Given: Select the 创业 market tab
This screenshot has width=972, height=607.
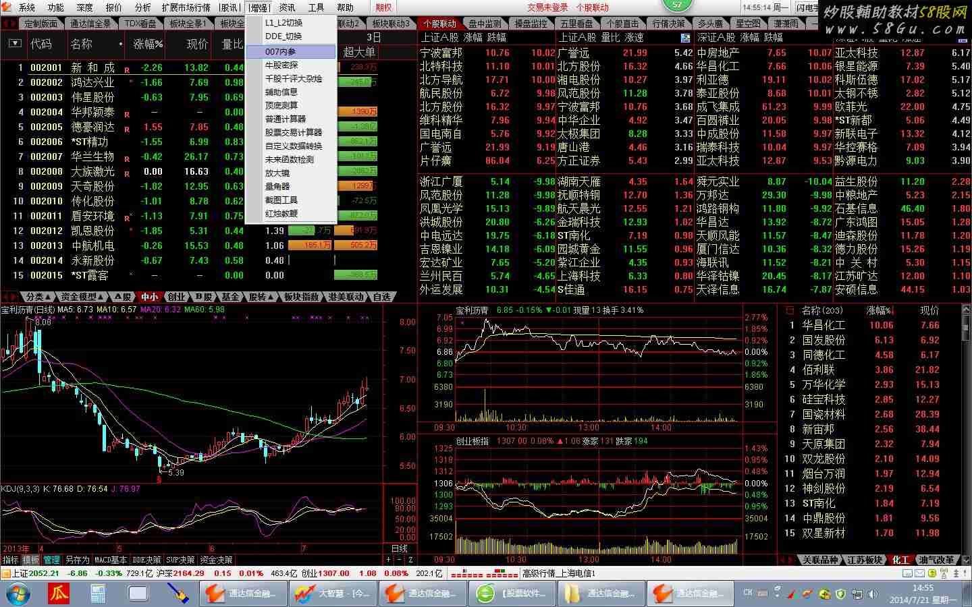Looking at the screenshot, I should click(x=176, y=297).
